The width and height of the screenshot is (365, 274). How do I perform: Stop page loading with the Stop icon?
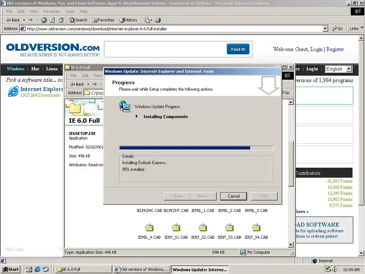coord(44,20)
